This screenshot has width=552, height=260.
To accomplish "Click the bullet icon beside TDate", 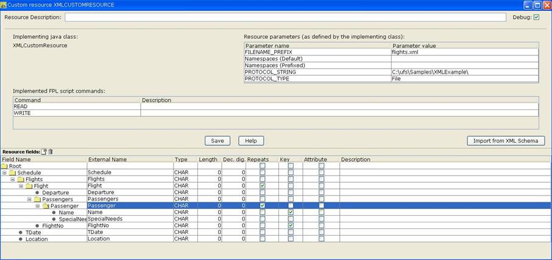I will click(x=20, y=232).
